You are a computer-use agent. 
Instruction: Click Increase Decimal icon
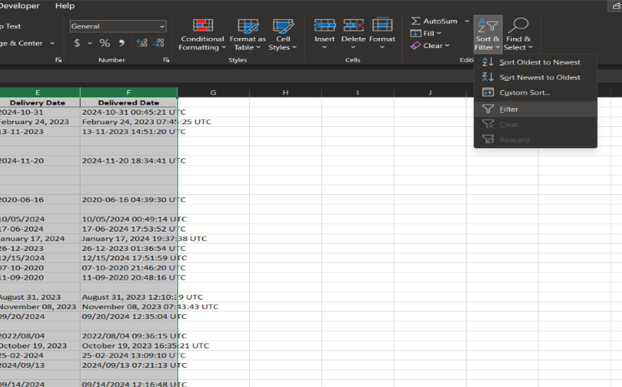tap(142, 43)
